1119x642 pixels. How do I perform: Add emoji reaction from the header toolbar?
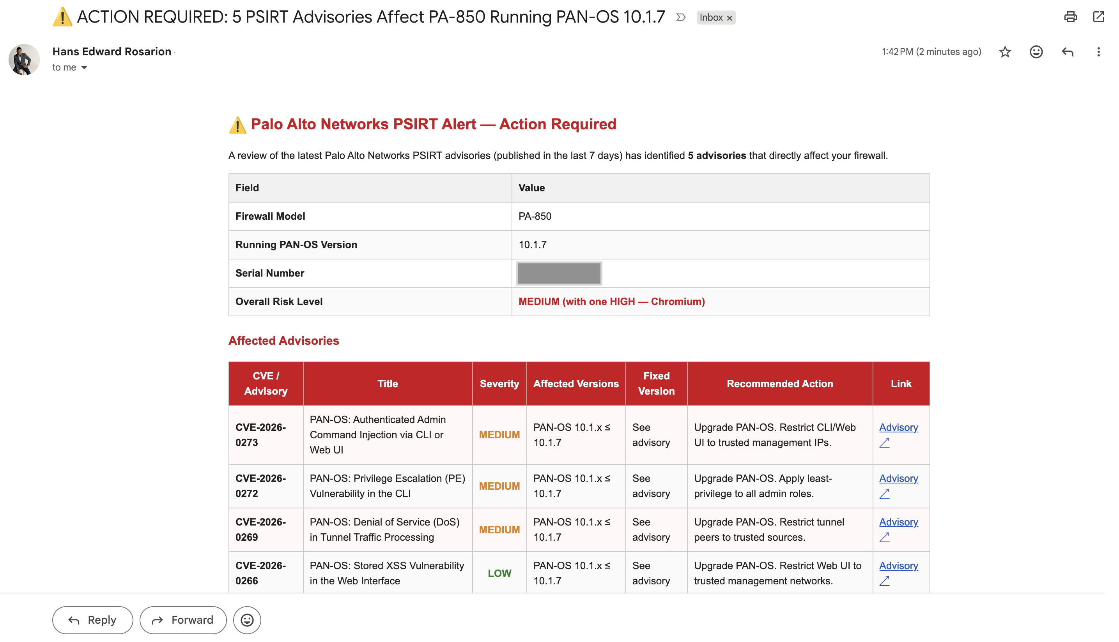(1036, 52)
